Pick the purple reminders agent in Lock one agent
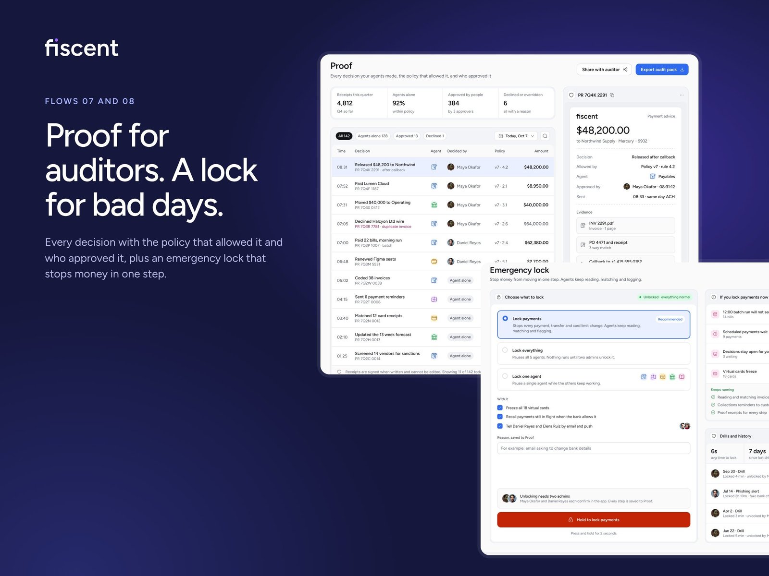Image resolution: width=769 pixels, height=576 pixels. 653,377
